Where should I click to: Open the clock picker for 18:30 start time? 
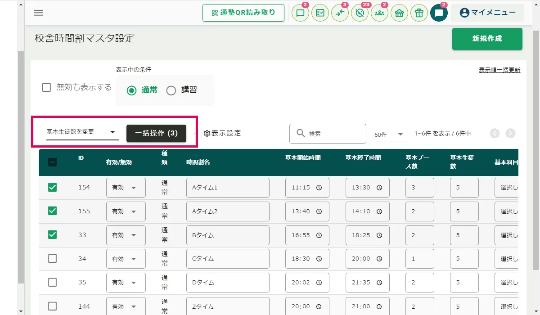point(319,259)
